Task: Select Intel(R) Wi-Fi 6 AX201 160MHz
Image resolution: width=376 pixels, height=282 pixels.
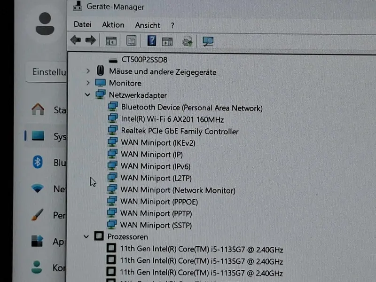Action: [x=172, y=119]
